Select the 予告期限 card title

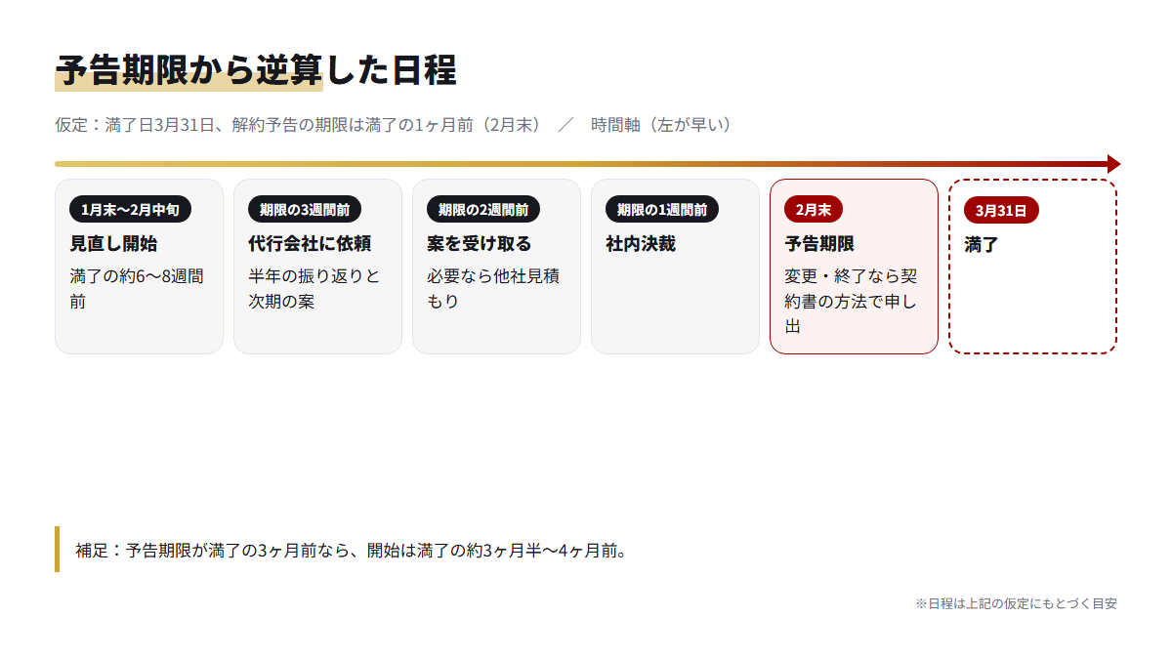point(819,243)
